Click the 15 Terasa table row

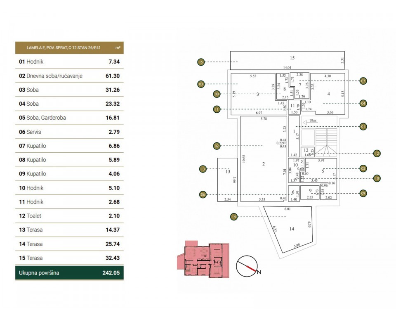69,258
